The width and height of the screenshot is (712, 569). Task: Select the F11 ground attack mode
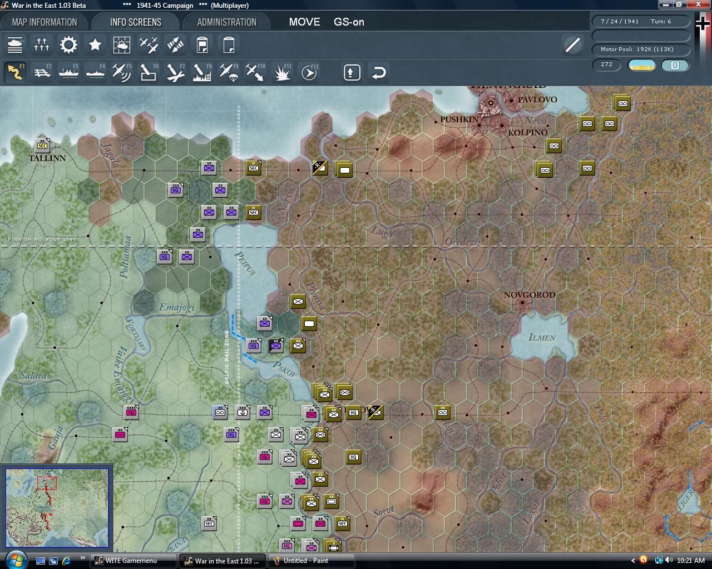pyautogui.click(x=281, y=72)
